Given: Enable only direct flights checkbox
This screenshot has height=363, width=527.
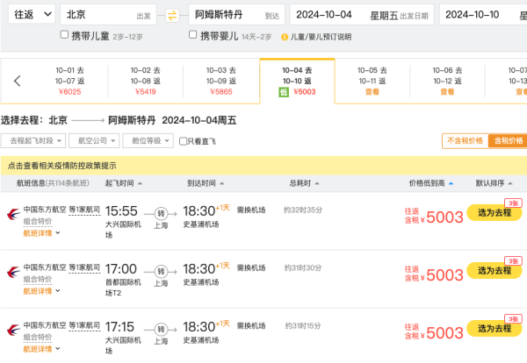Looking at the screenshot, I should pyautogui.click(x=184, y=141).
